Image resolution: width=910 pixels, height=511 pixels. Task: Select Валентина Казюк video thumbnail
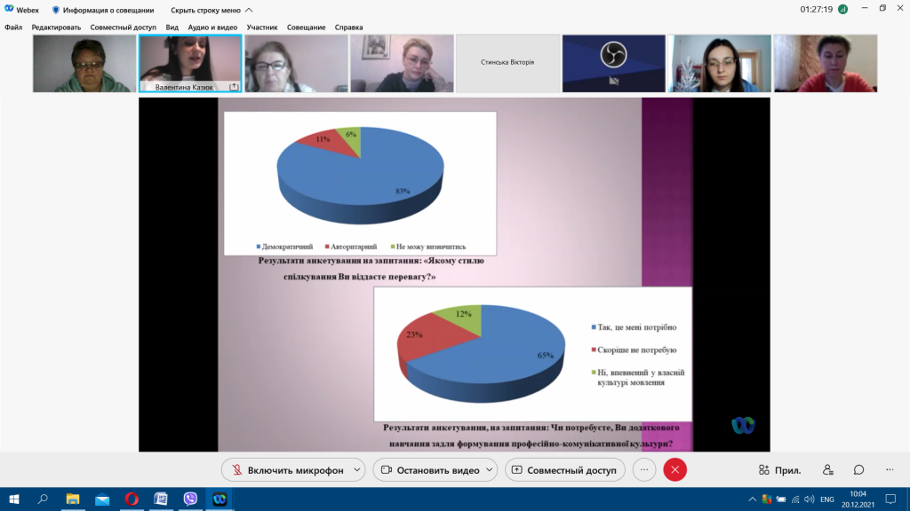click(190, 63)
